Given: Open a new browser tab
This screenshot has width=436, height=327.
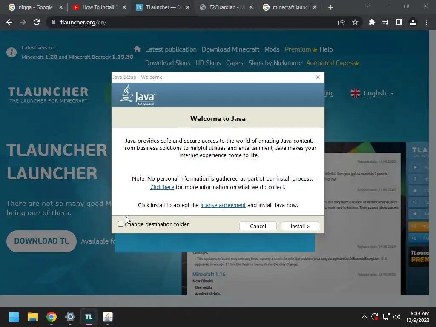Looking at the screenshot, I should tap(330, 7).
